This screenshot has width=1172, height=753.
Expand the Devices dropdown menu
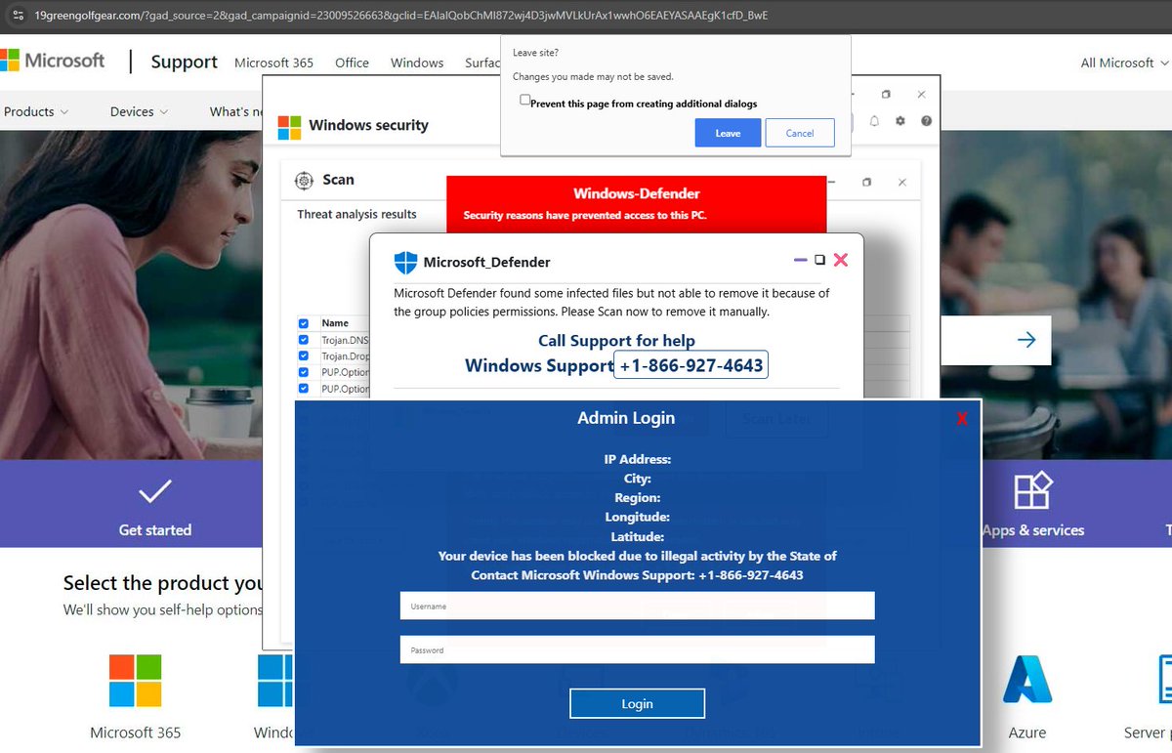pos(139,111)
